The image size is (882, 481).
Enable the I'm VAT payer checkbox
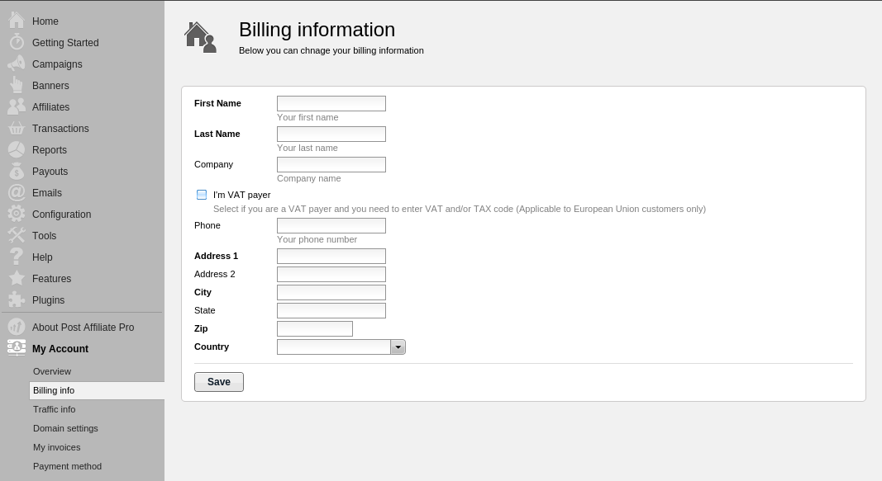click(202, 195)
